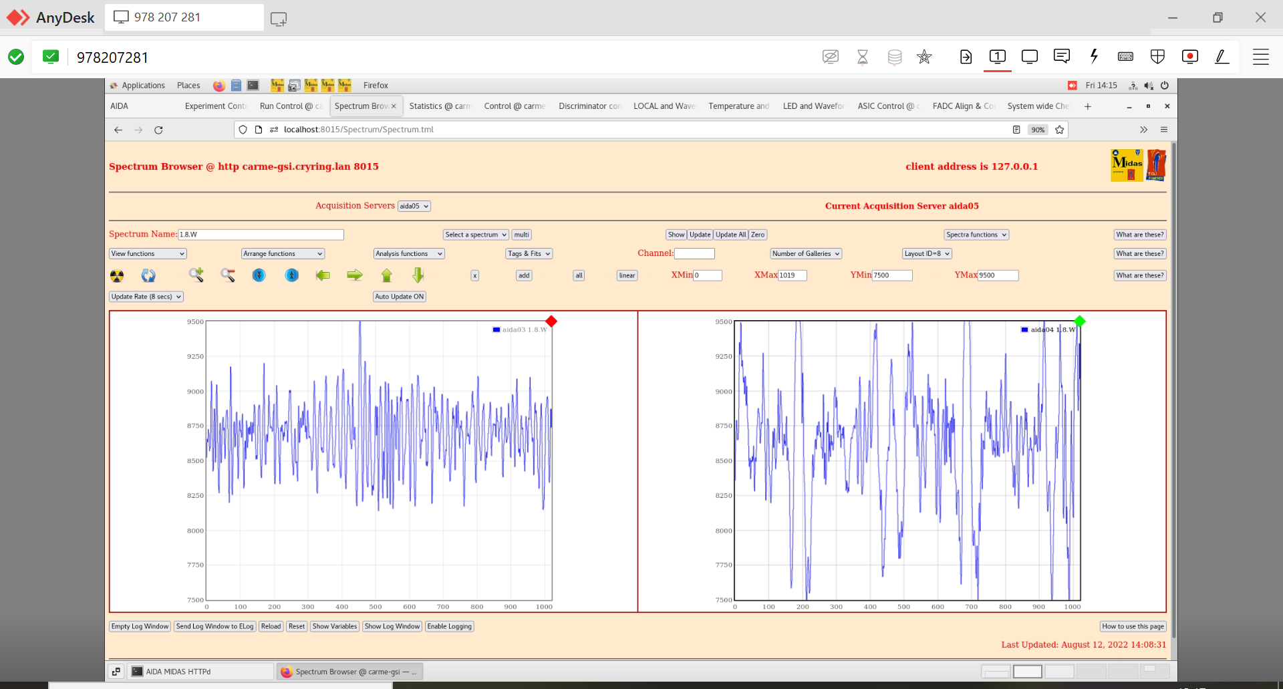Click the Zero button

pyautogui.click(x=758, y=235)
